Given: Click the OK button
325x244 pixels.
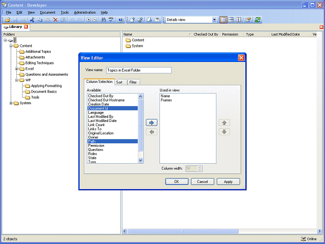Looking at the screenshot, I should [177, 181].
